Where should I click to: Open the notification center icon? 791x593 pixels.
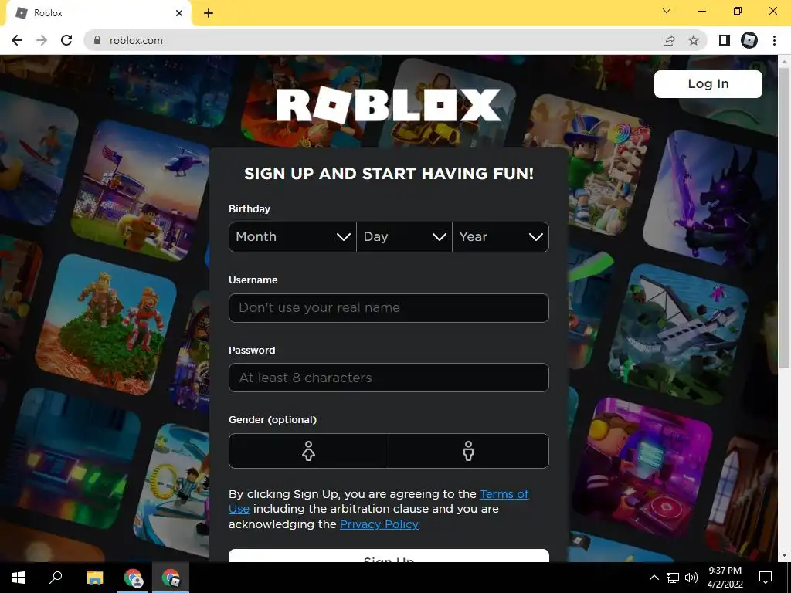click(766, 578)
